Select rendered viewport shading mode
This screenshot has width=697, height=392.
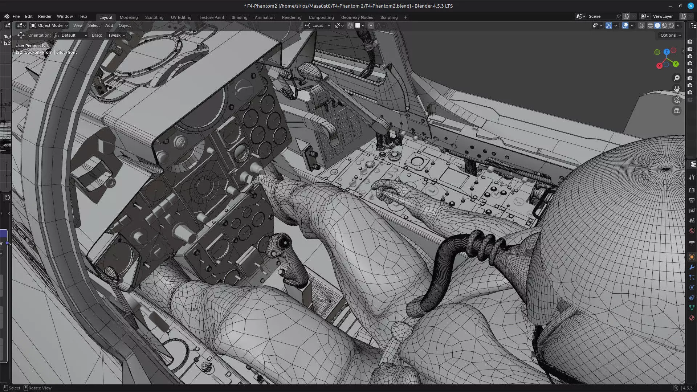tap(671, 25)
